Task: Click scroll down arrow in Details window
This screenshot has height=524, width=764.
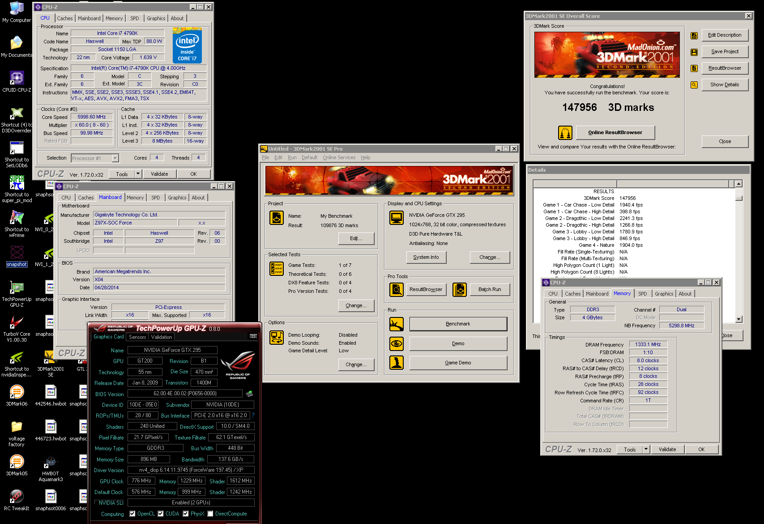Action: (x=739, y=319)
